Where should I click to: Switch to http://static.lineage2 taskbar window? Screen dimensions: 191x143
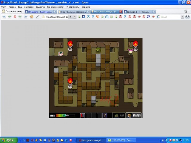pyautogui.click(x=92, y=140)
